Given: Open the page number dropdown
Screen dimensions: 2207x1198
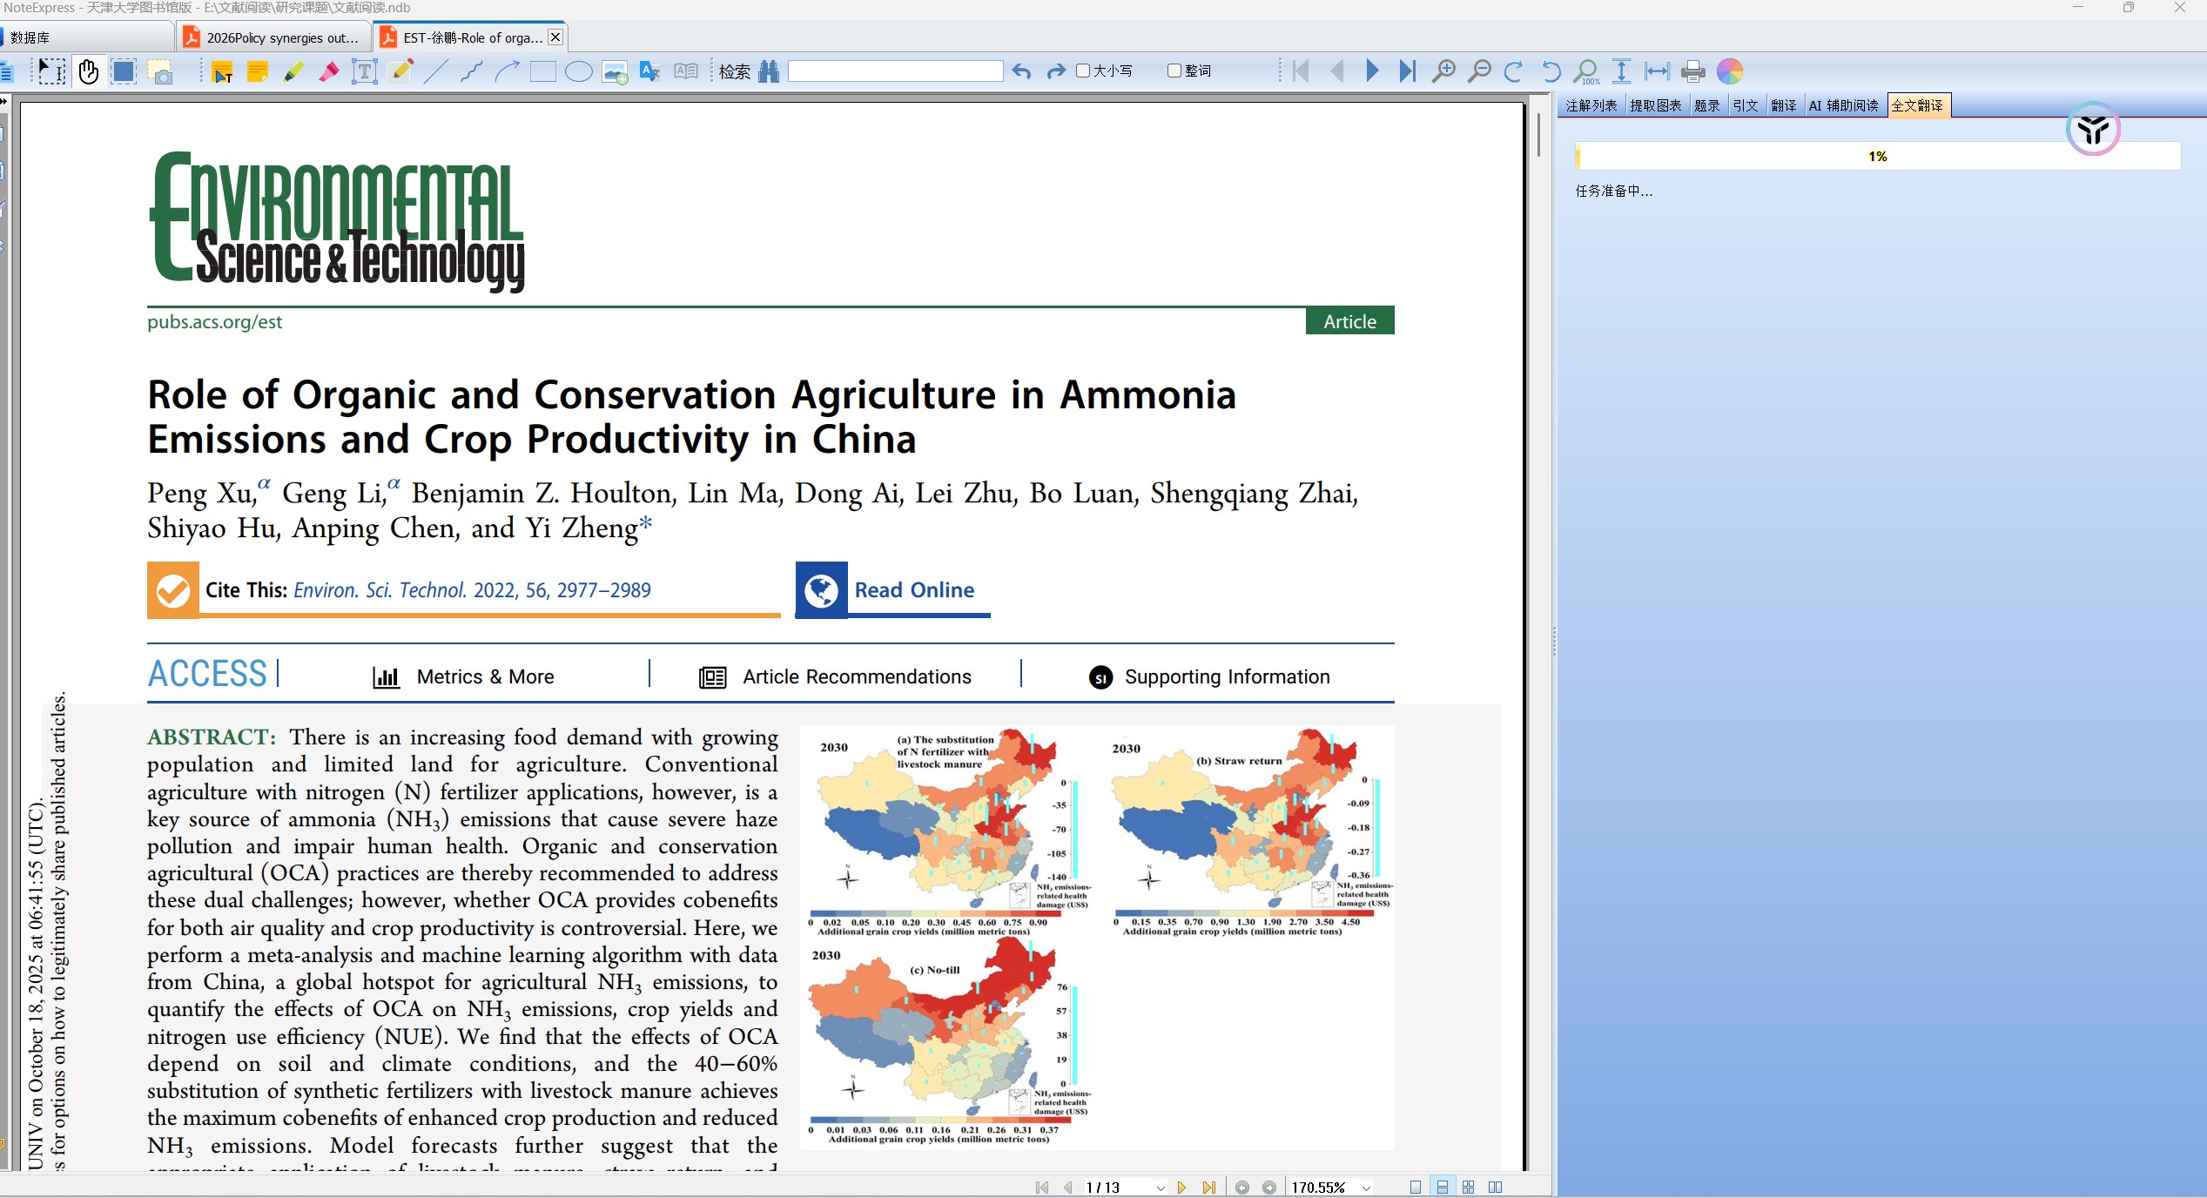Looking at the screenshot, I should (1160, 1188).
